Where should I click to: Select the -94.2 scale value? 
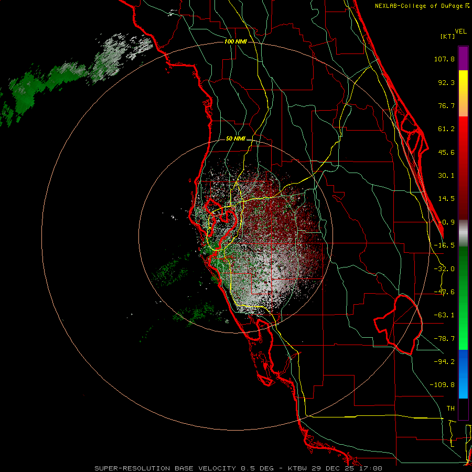click(444, 361)
